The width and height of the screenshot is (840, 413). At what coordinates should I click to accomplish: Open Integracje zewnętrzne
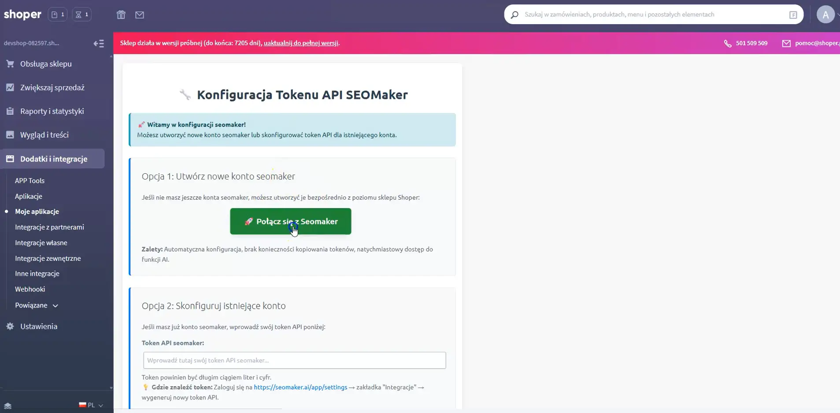click(48, 259)
